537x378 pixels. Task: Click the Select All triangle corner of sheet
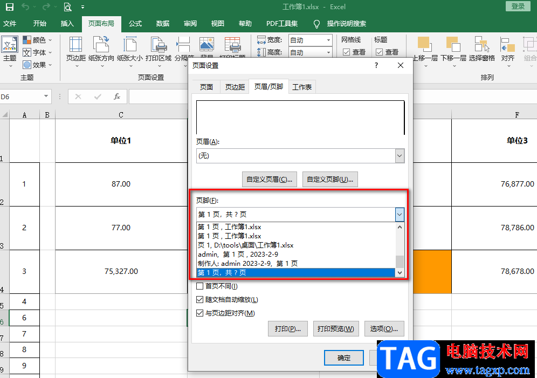(5, 114)
